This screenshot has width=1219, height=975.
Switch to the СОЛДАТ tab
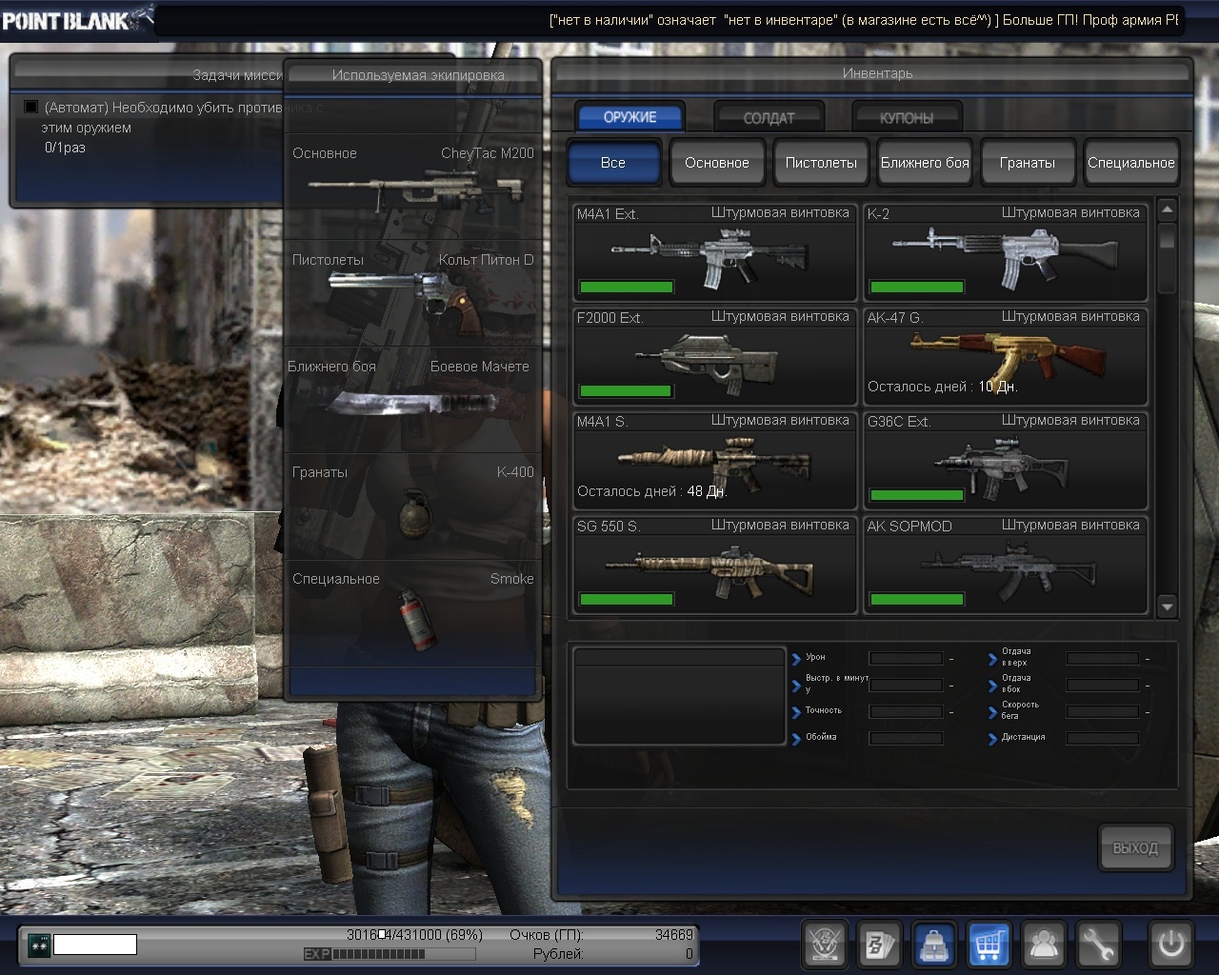(769, 118)
